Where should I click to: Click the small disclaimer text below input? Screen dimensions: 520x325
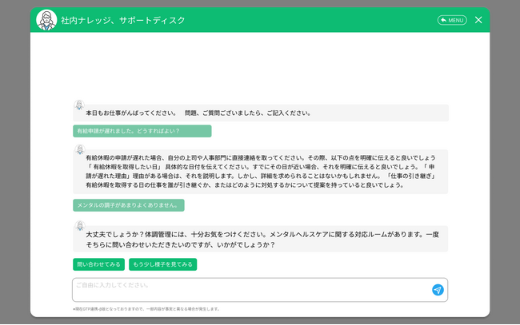pyautogui.click(x=146, y=309)
